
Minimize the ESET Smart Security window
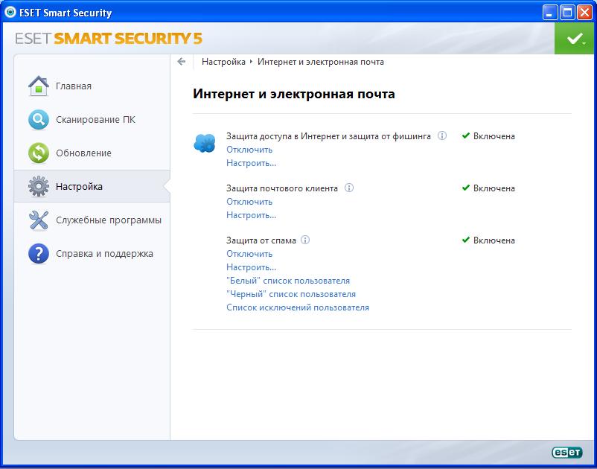(x=549, y=13)
